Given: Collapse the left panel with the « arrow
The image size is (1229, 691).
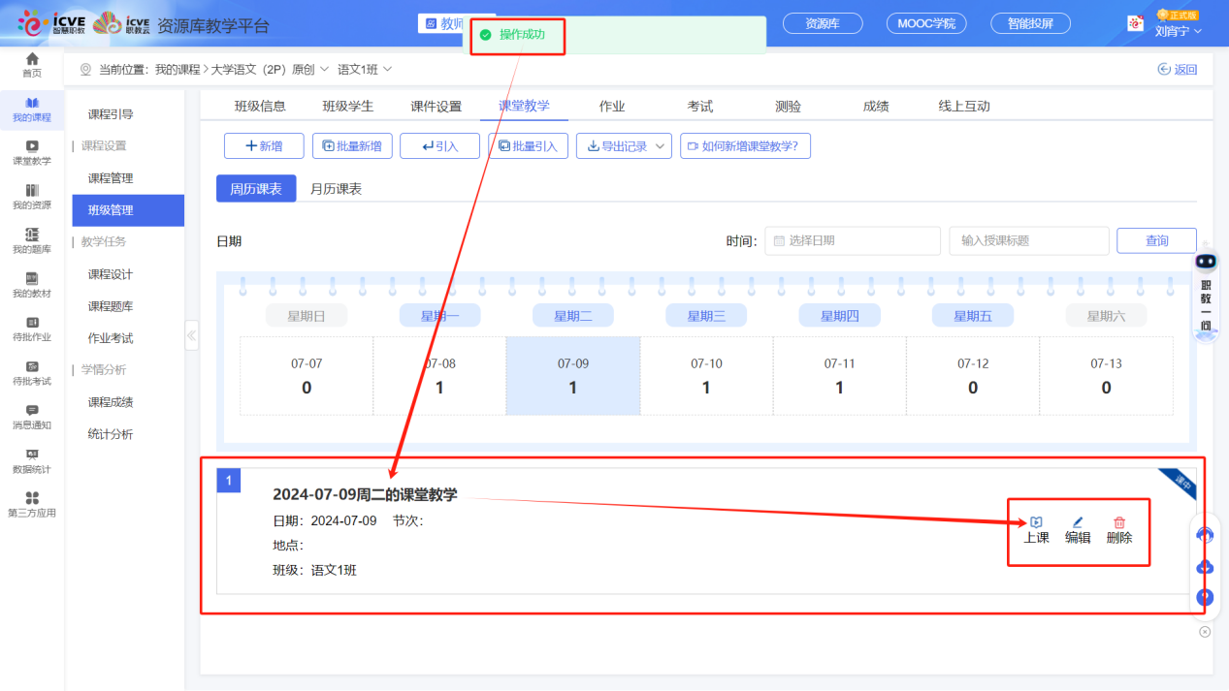Looking at the screenshot, I should click(x=191, y=335).
